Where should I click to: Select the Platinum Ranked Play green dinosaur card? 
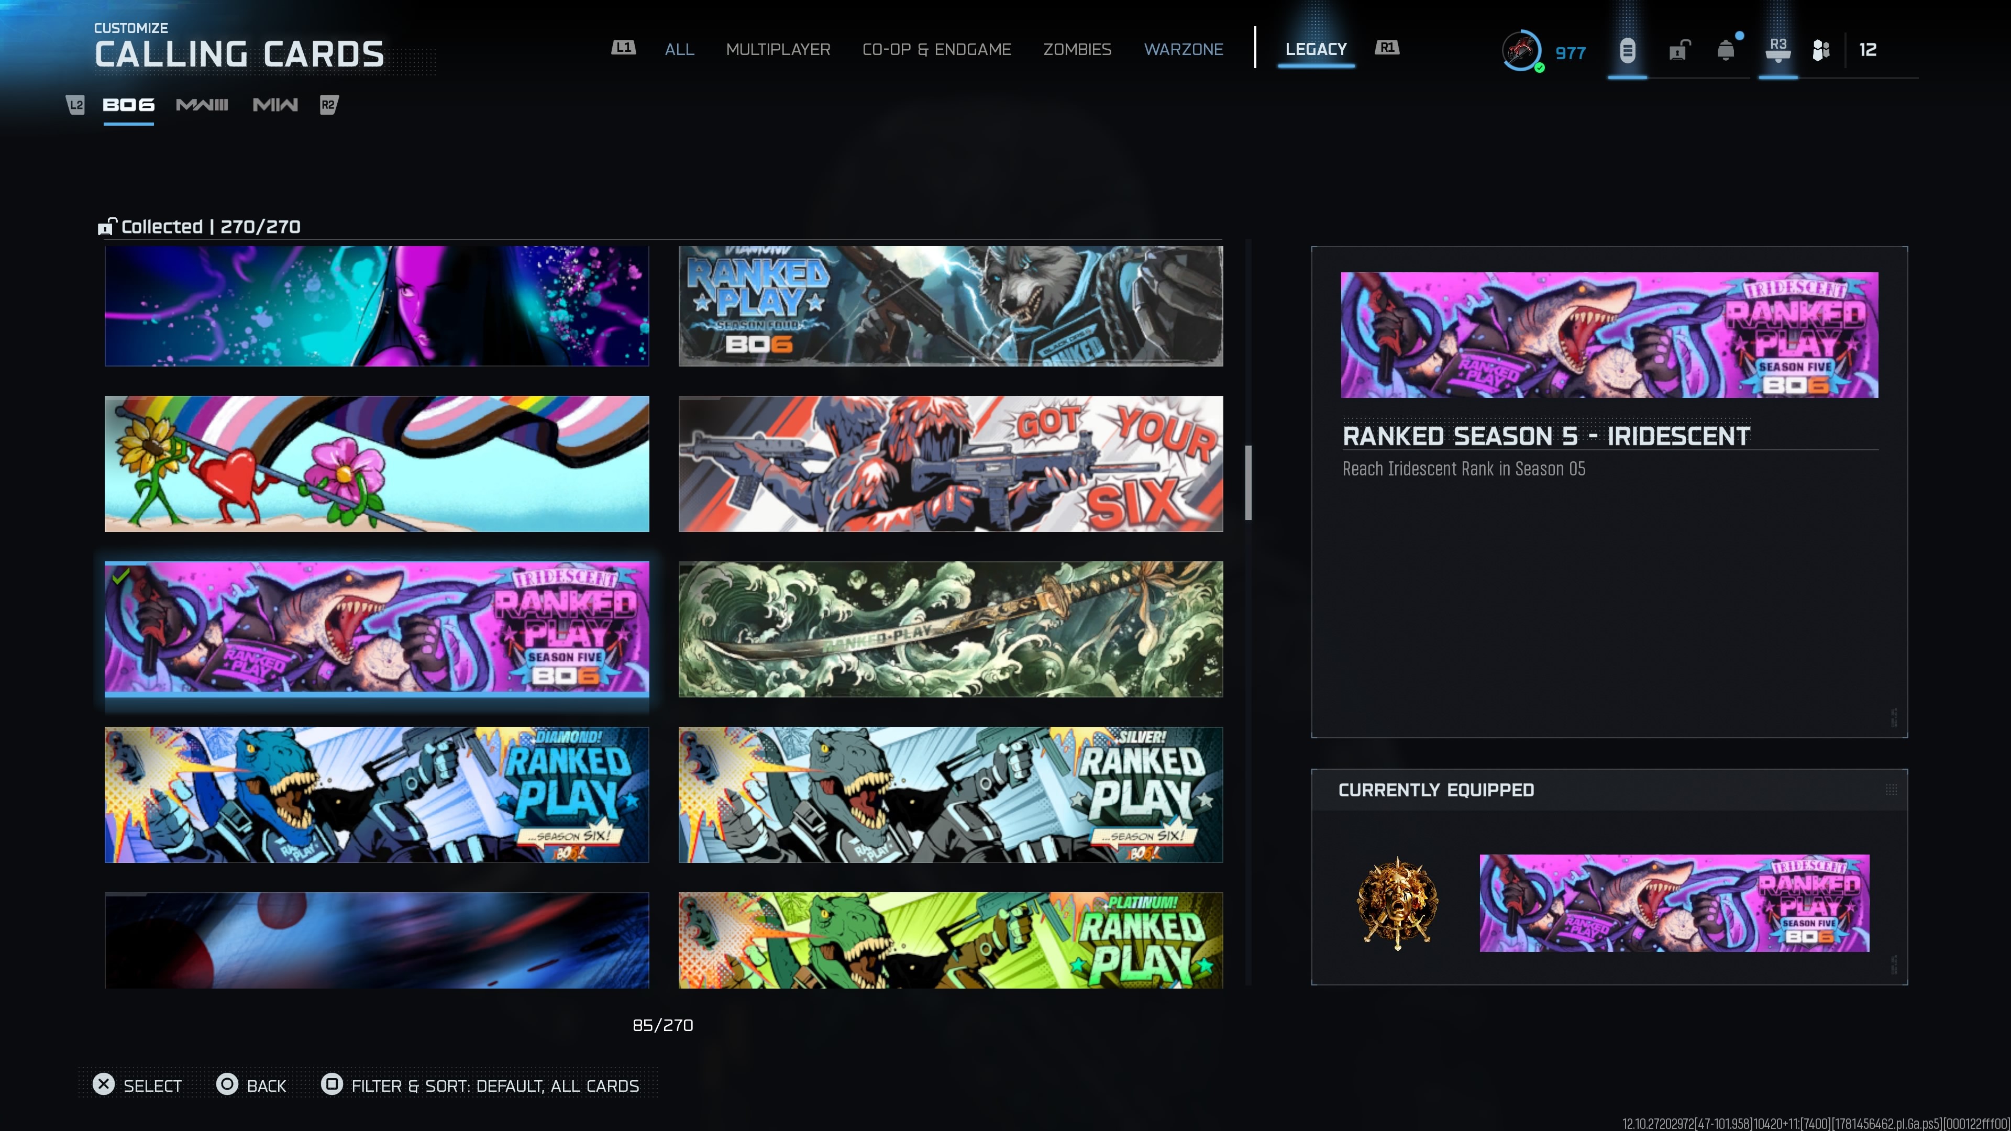tap(951, 940)
